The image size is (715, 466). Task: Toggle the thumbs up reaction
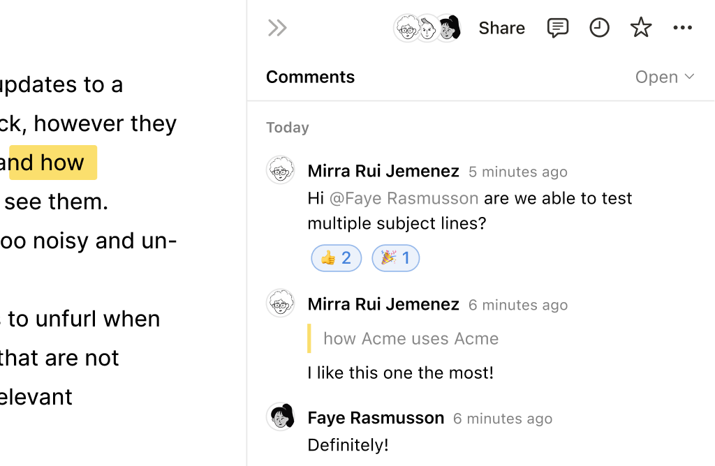pyautogui.click(x=336, y=259)
